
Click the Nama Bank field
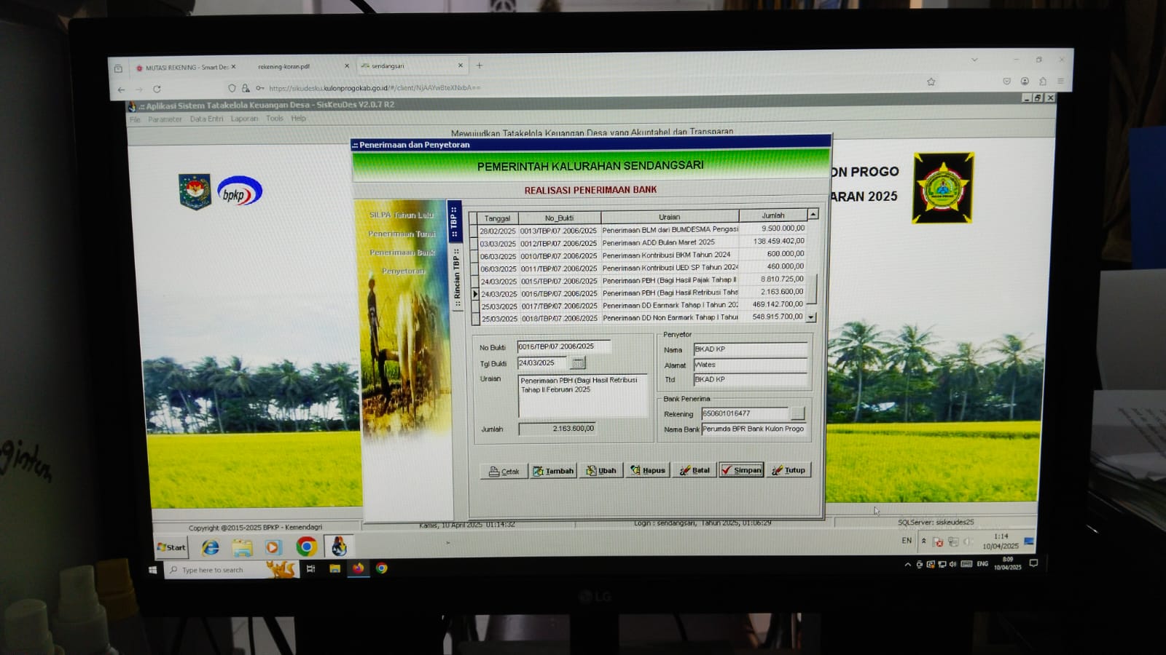[x=755, y=429]
